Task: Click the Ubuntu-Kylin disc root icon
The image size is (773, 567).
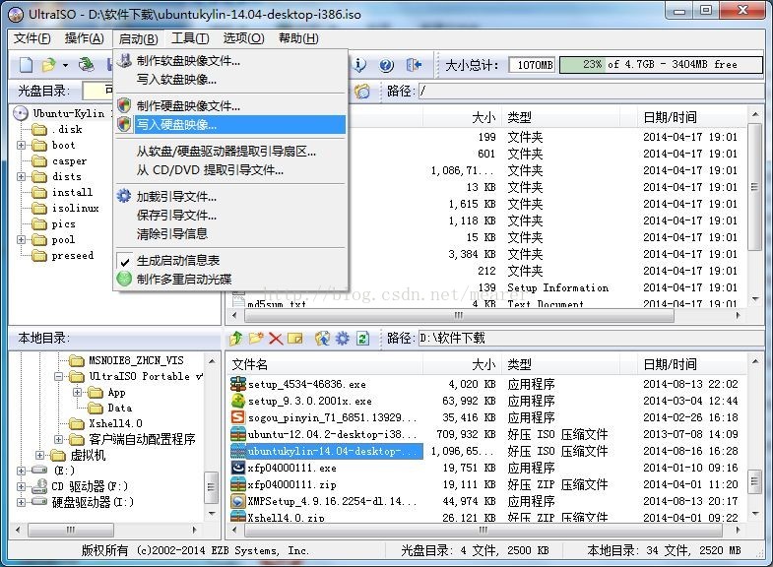Action: pos(21,114)
